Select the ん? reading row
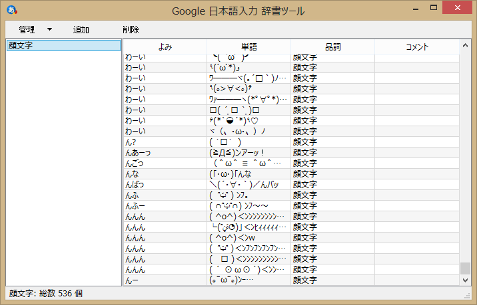Viewport: 477px width, 305px height. tap(165, 142)
